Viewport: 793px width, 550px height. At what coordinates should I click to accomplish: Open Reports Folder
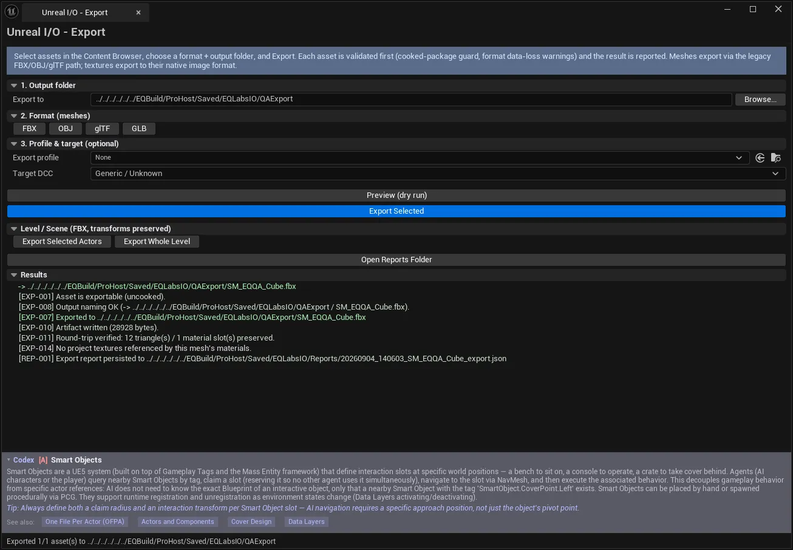point(396,260)
